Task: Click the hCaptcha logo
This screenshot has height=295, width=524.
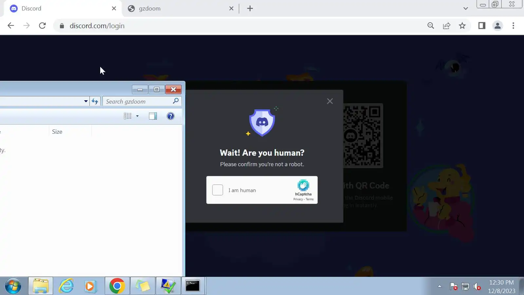Action: point(303,185)
